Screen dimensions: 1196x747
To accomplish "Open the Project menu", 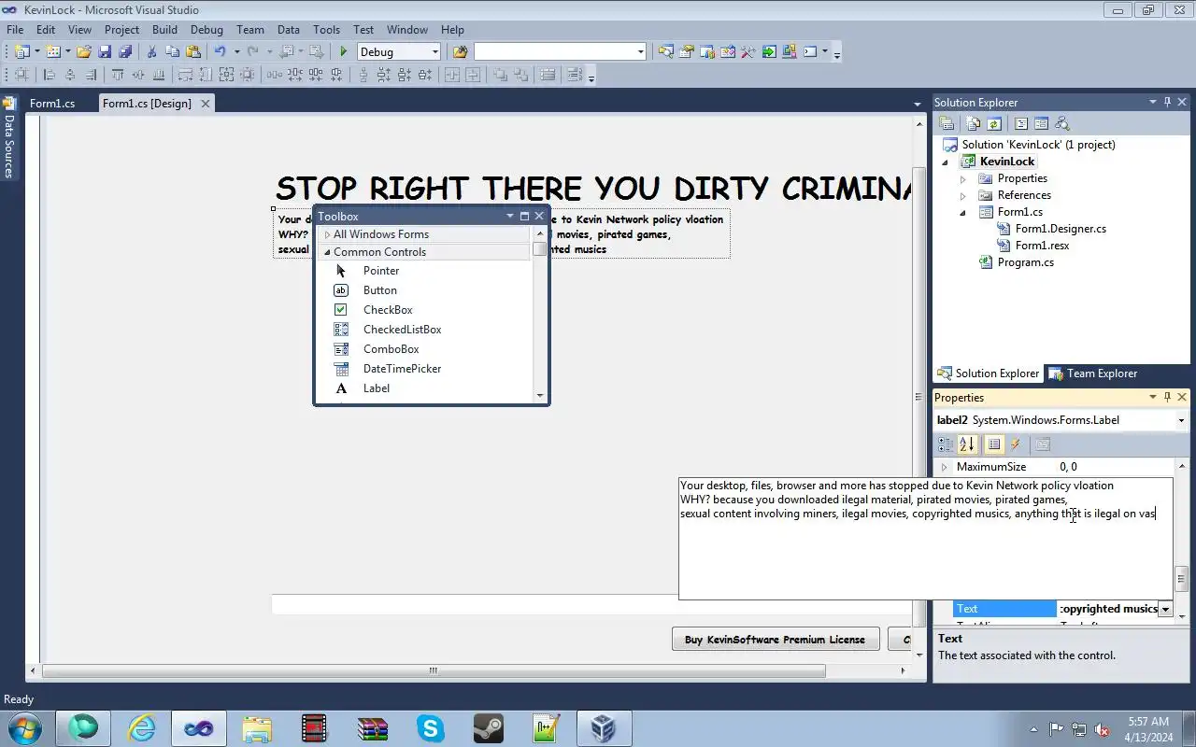I will click(121, 30).
